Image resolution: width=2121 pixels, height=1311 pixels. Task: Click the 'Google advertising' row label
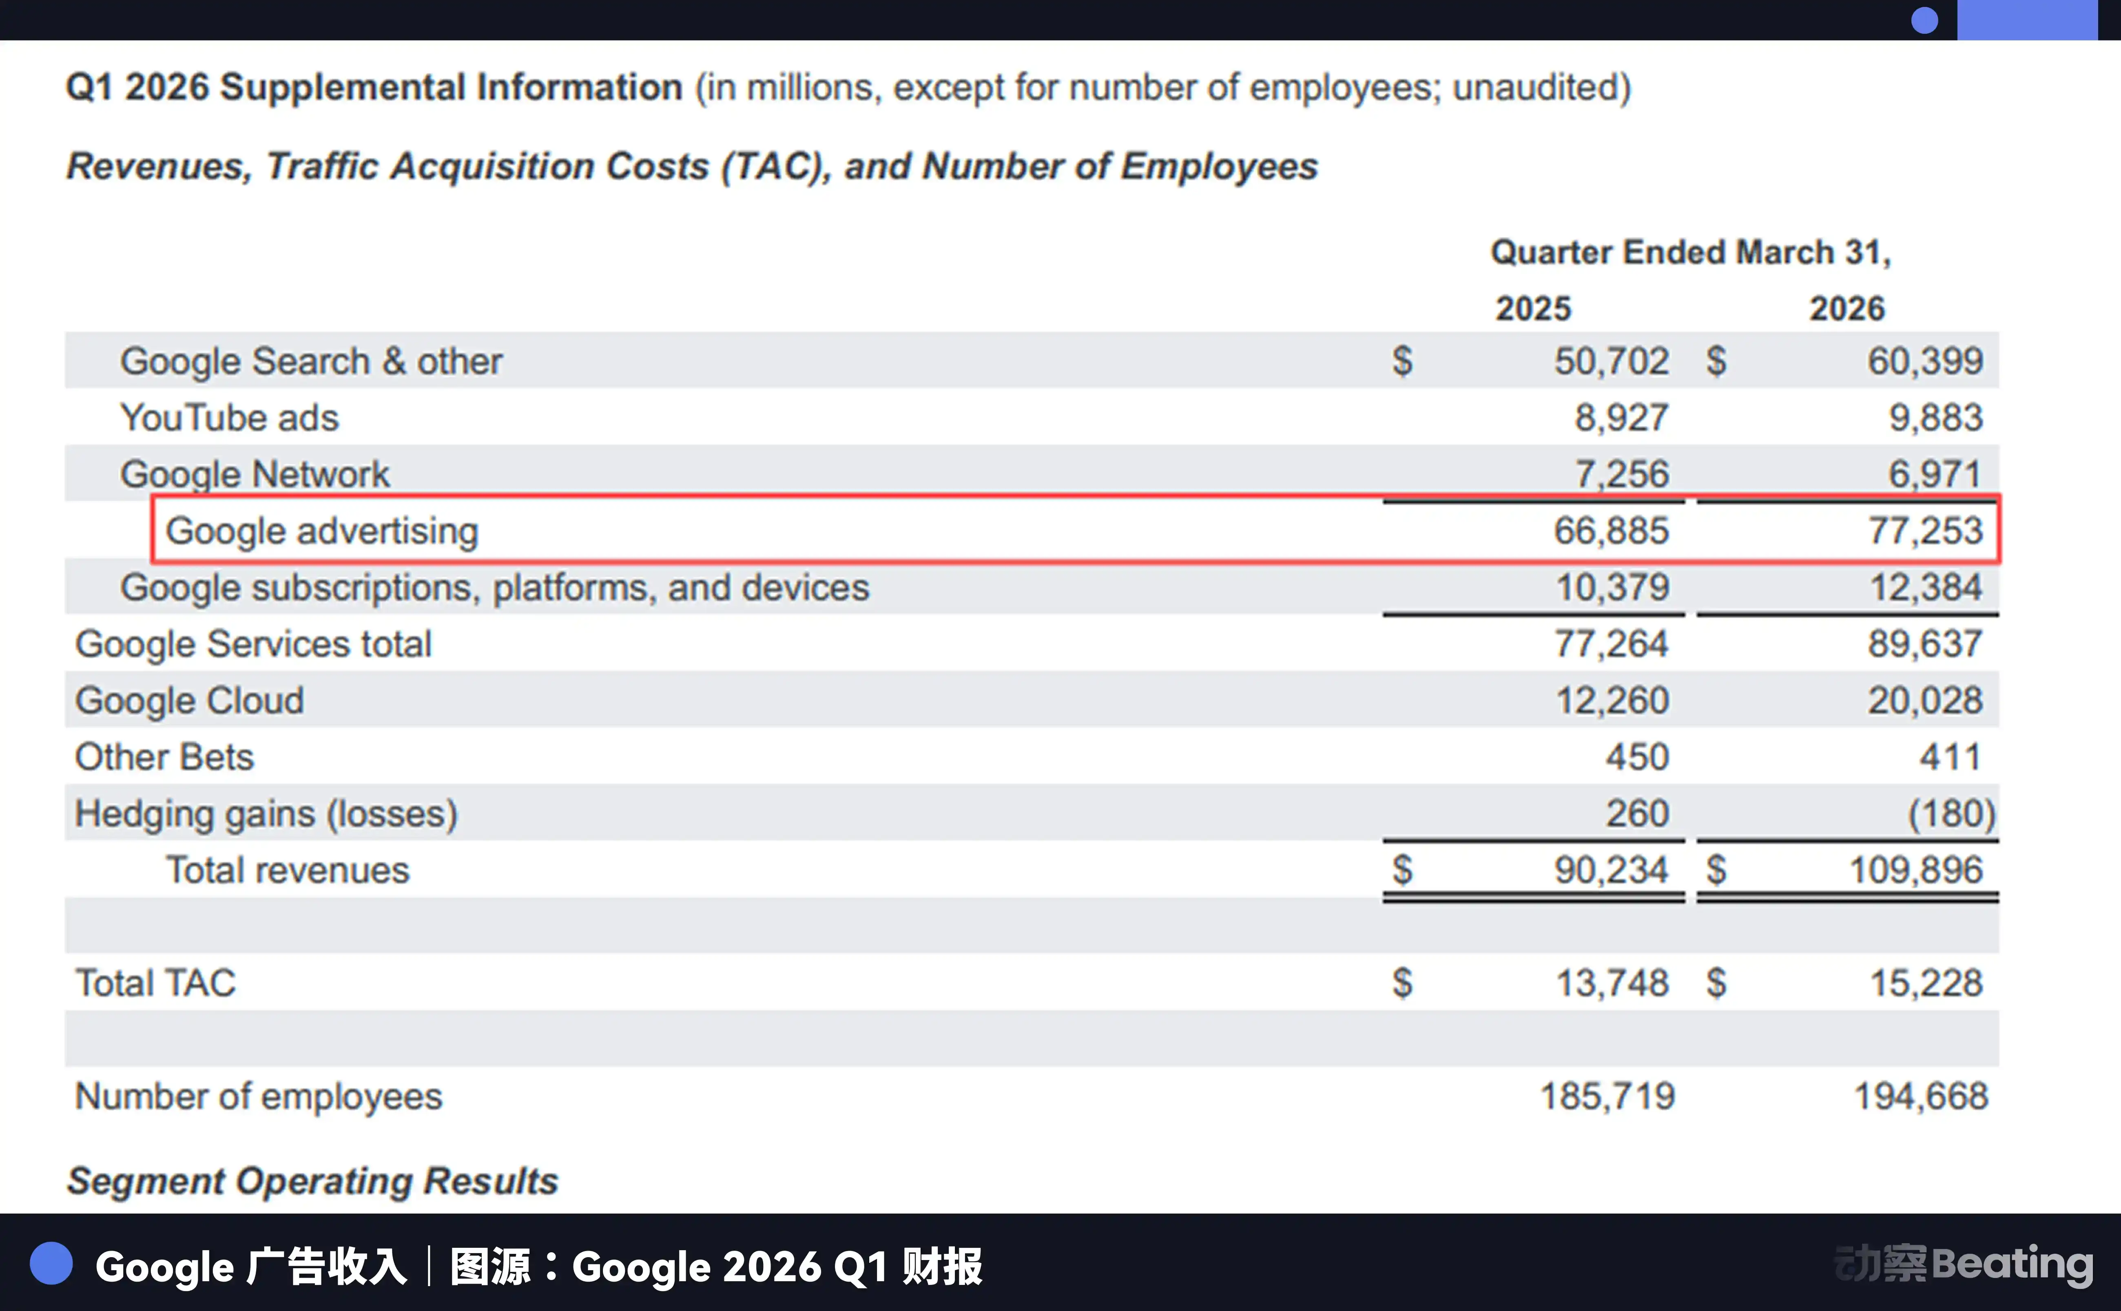coord(322,531)
